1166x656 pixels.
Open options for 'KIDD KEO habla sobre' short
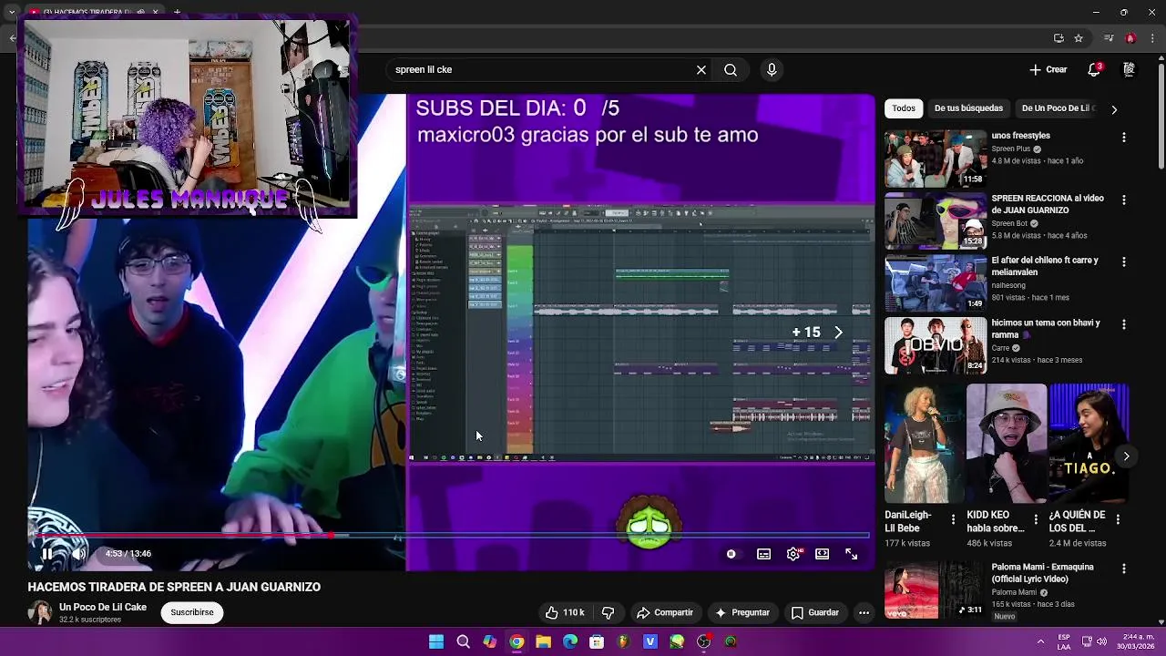pos(1035,519)
